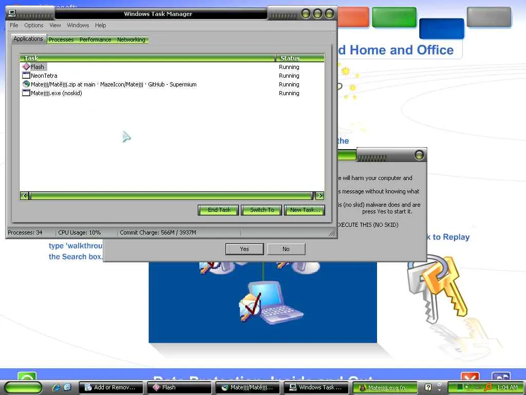Image resolution: width=526 pixels, height=395 pixels.
Task: Click the End Task button
Action: click(218, 210)
